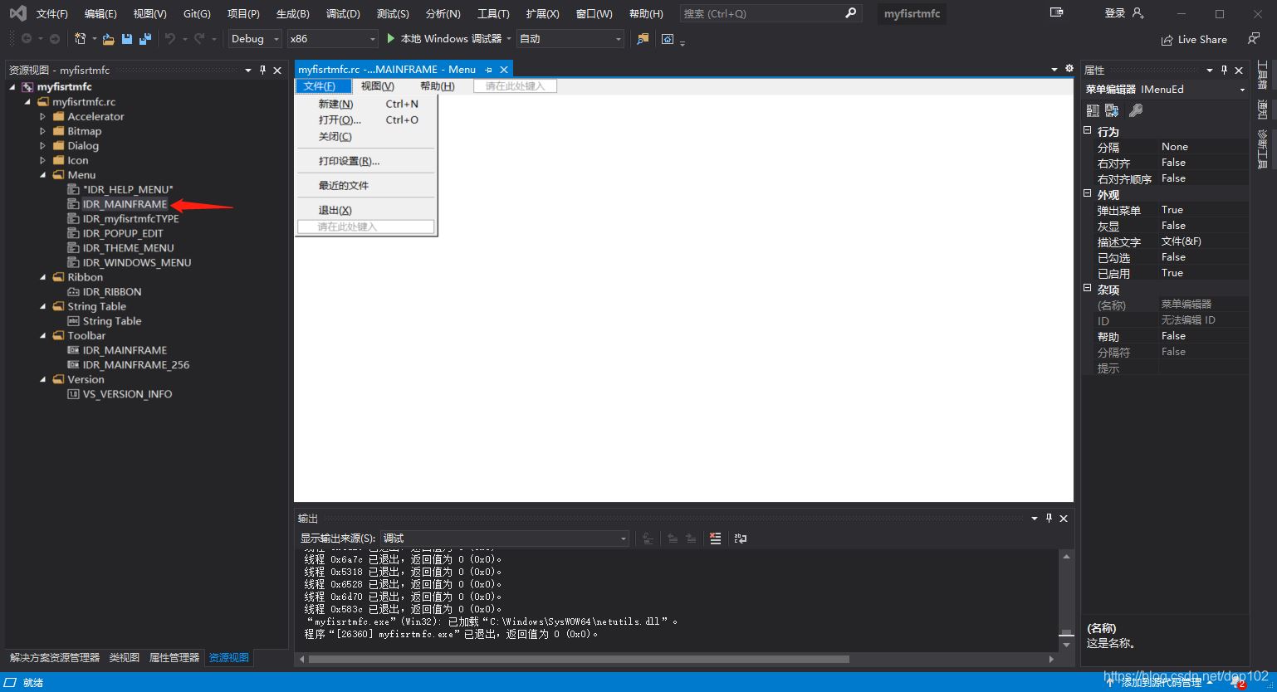Click the Clear All output icon
Screen dimensions: 1277x692
pyautogui.click(x=715, y=538)
